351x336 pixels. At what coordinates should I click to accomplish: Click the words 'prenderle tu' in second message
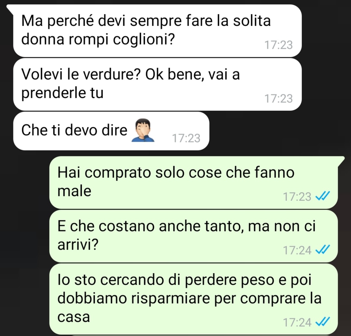click(62, 93)
